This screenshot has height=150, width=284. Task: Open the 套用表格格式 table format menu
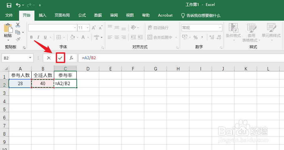[251, 33]
